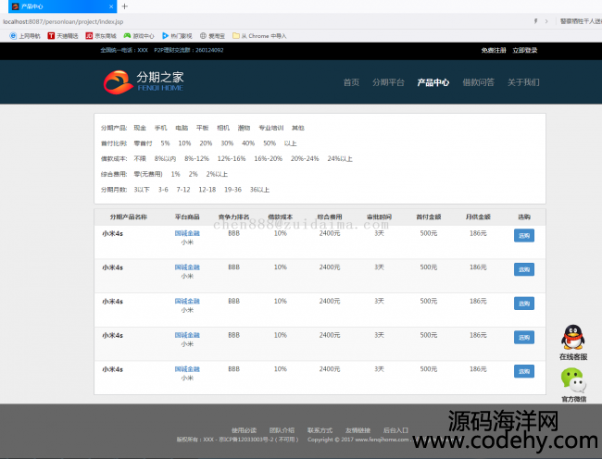Select 零(无费用) fee filter
The height and width of the screenshot is (459, 602).
point(148,174)
